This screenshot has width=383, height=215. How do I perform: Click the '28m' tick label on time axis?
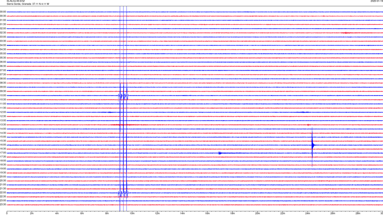coord(358,213)
